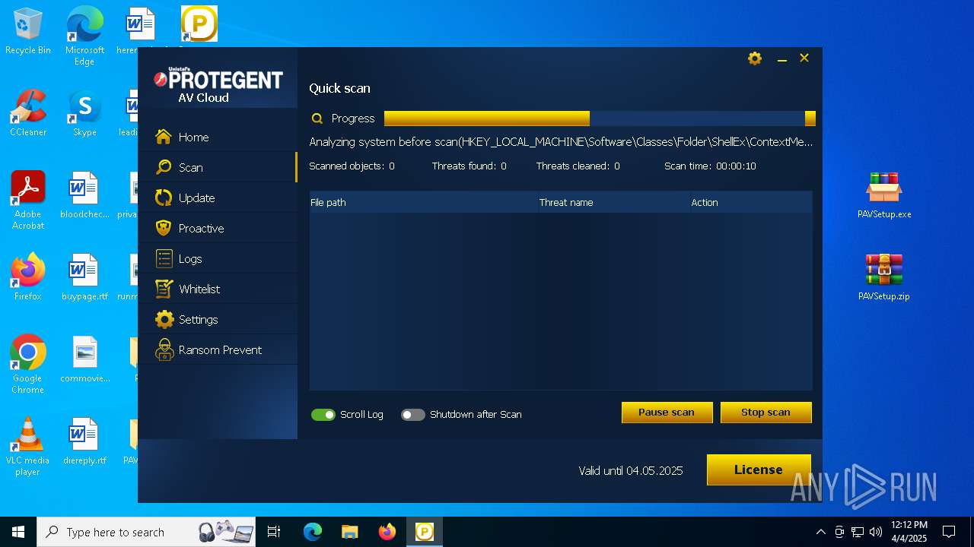This screenshot has height=547, width=974.
Task: Click the Proactive shield icon
Action: (x=164, y=228)
